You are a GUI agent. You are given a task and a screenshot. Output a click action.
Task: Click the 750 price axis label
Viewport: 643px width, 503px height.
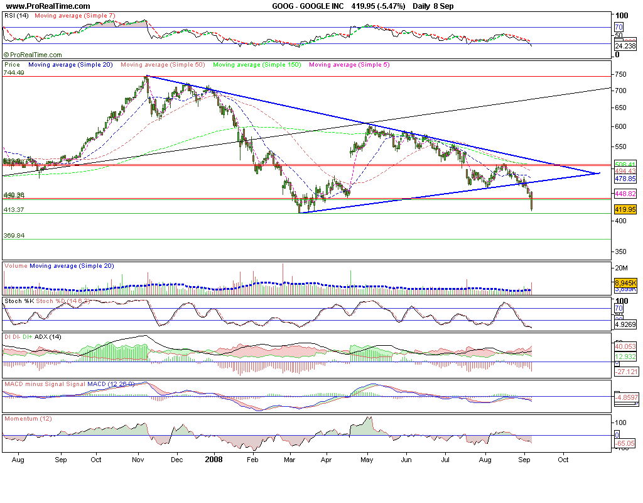[621, 74]
